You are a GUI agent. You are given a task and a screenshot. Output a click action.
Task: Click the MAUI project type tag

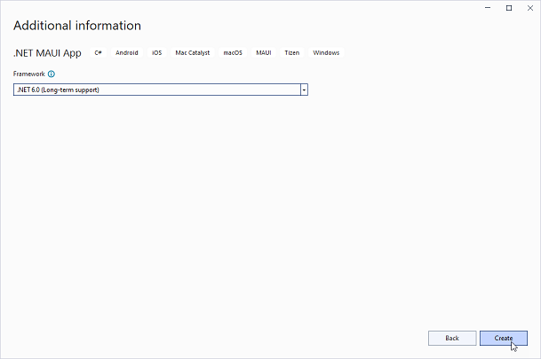[264, 53]
